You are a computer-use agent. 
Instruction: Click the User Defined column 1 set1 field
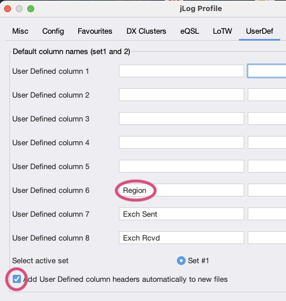pos(182,71)
